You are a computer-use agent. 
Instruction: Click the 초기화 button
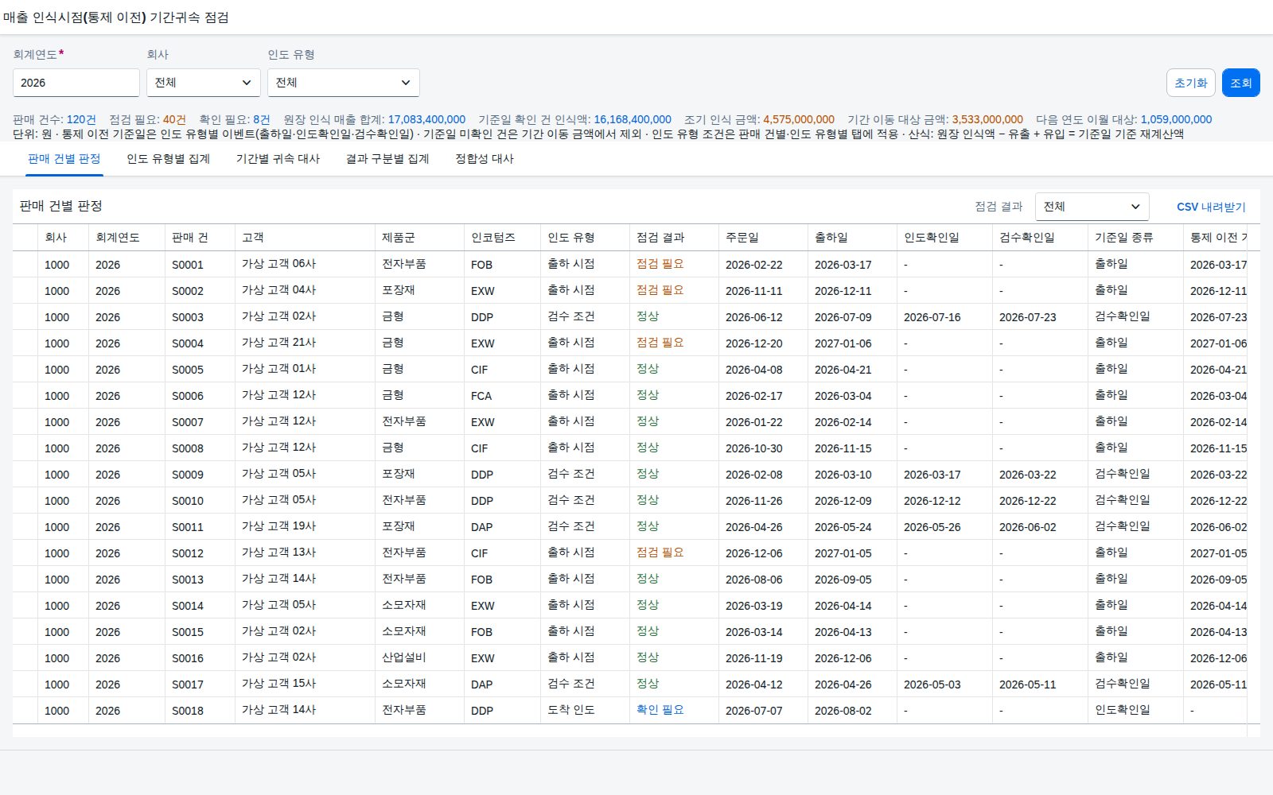click(1191, 83)
